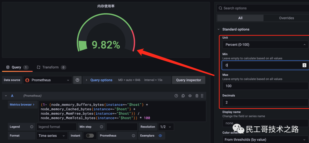This screenshot has width=309, height=143.
Task: Toggle query A visibility eye icon
Action: (x=190, y=96)
